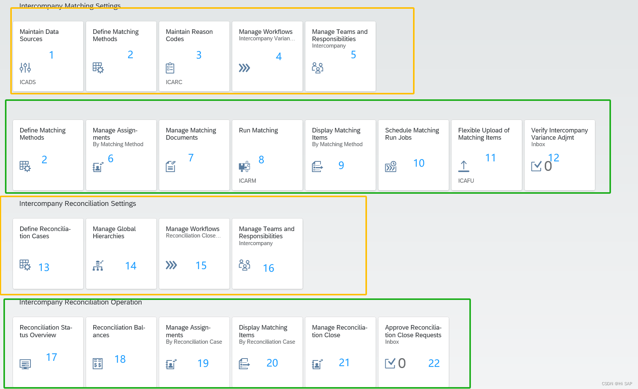Click the workflow arrows icon for Manage Workflows

click(x=245, y=68)
